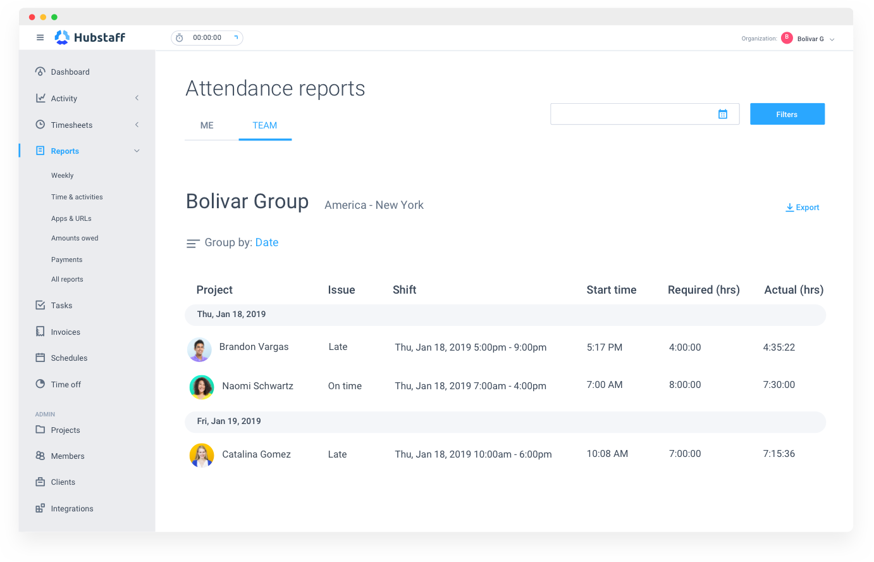Open Integrations under the Admin section
This screenshot has width=874, height=562.
pyautogui.click(x=70, y=508)
